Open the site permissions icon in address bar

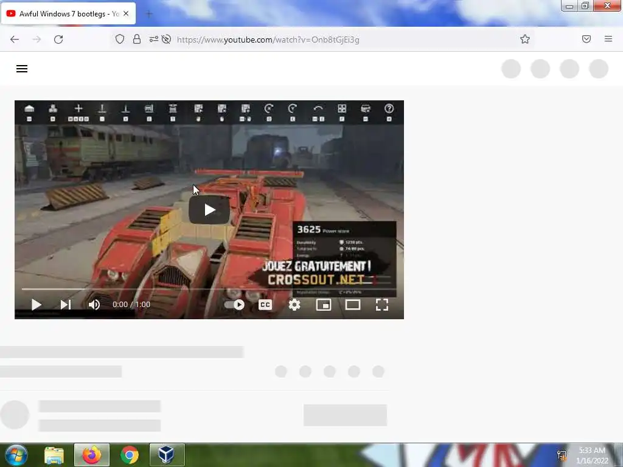[154, 39]
